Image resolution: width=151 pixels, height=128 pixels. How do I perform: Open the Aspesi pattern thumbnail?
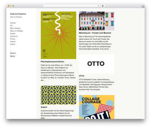click(59, 95)
